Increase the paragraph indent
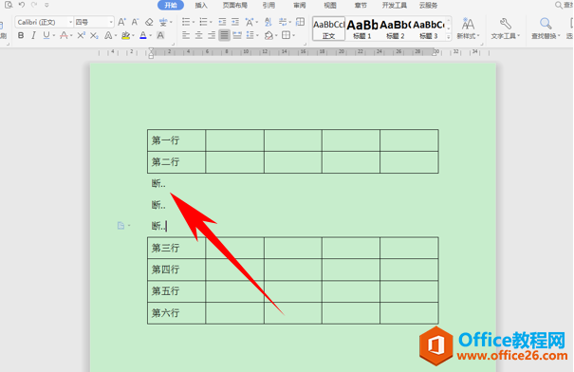 coord(235,22)
